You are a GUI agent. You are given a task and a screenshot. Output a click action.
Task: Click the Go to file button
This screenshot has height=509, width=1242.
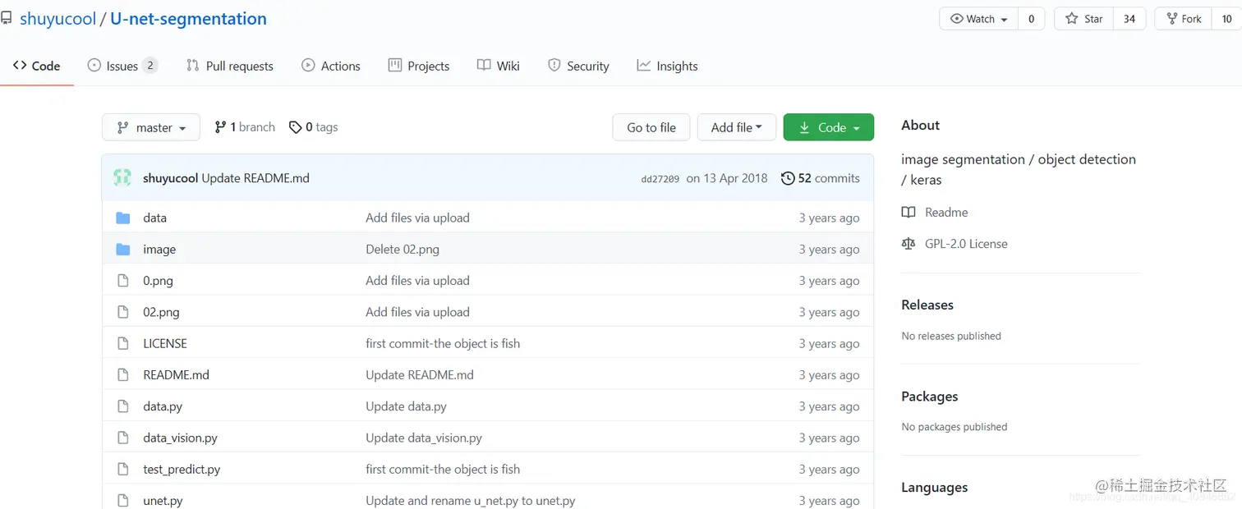tap(651, 127)
